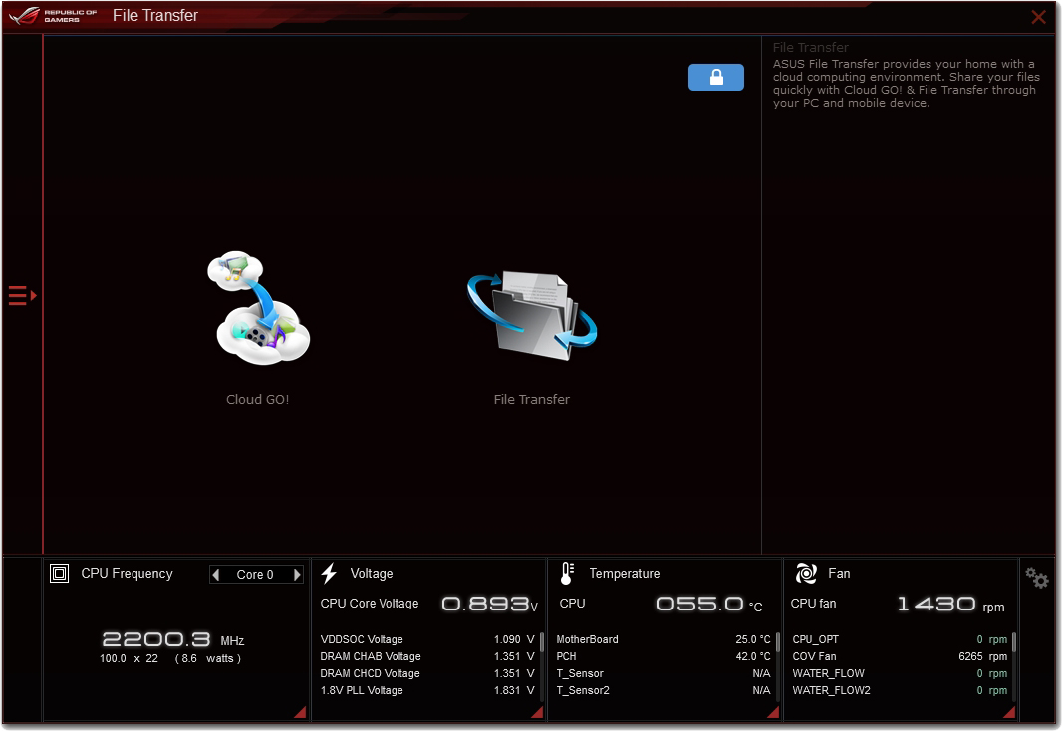Image resolution: width=1062 pixels, height=731 pixels.
Task: Open the monitor settings gear icon
Action: point(1036,578)
